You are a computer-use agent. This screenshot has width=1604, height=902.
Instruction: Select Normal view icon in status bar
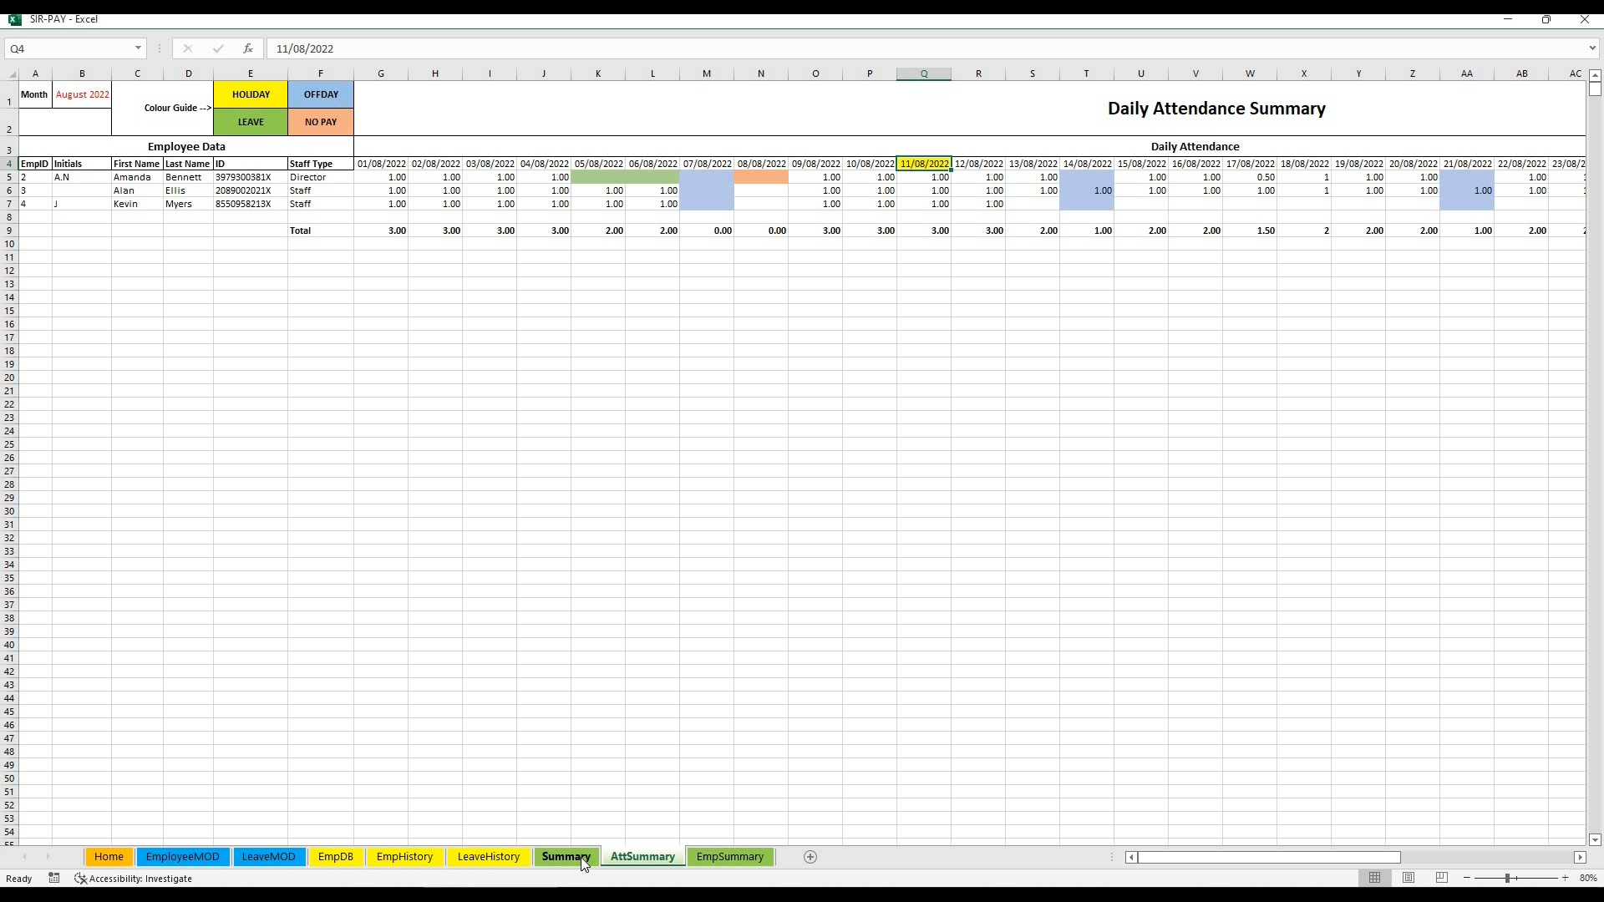[1374, 878]
